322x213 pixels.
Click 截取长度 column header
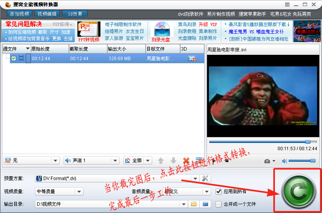pyautogui.click(x=88, y=49)
